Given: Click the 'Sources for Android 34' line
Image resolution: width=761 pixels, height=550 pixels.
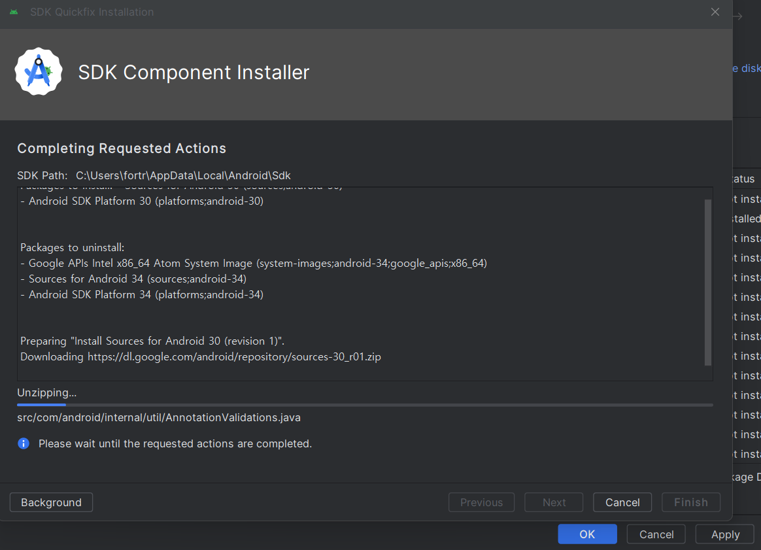Looking at the screenshot, I should coord(133,279).
